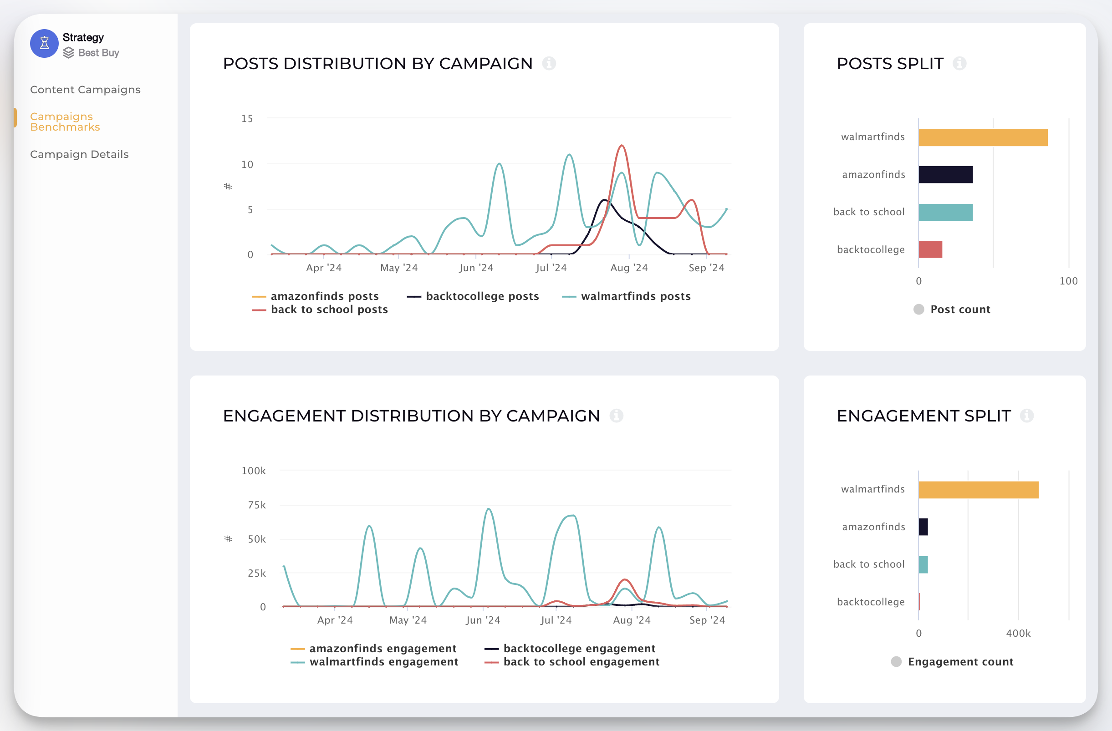Click 'walmartfinds' label in Engagement Split chart

[x=873, y=489]
